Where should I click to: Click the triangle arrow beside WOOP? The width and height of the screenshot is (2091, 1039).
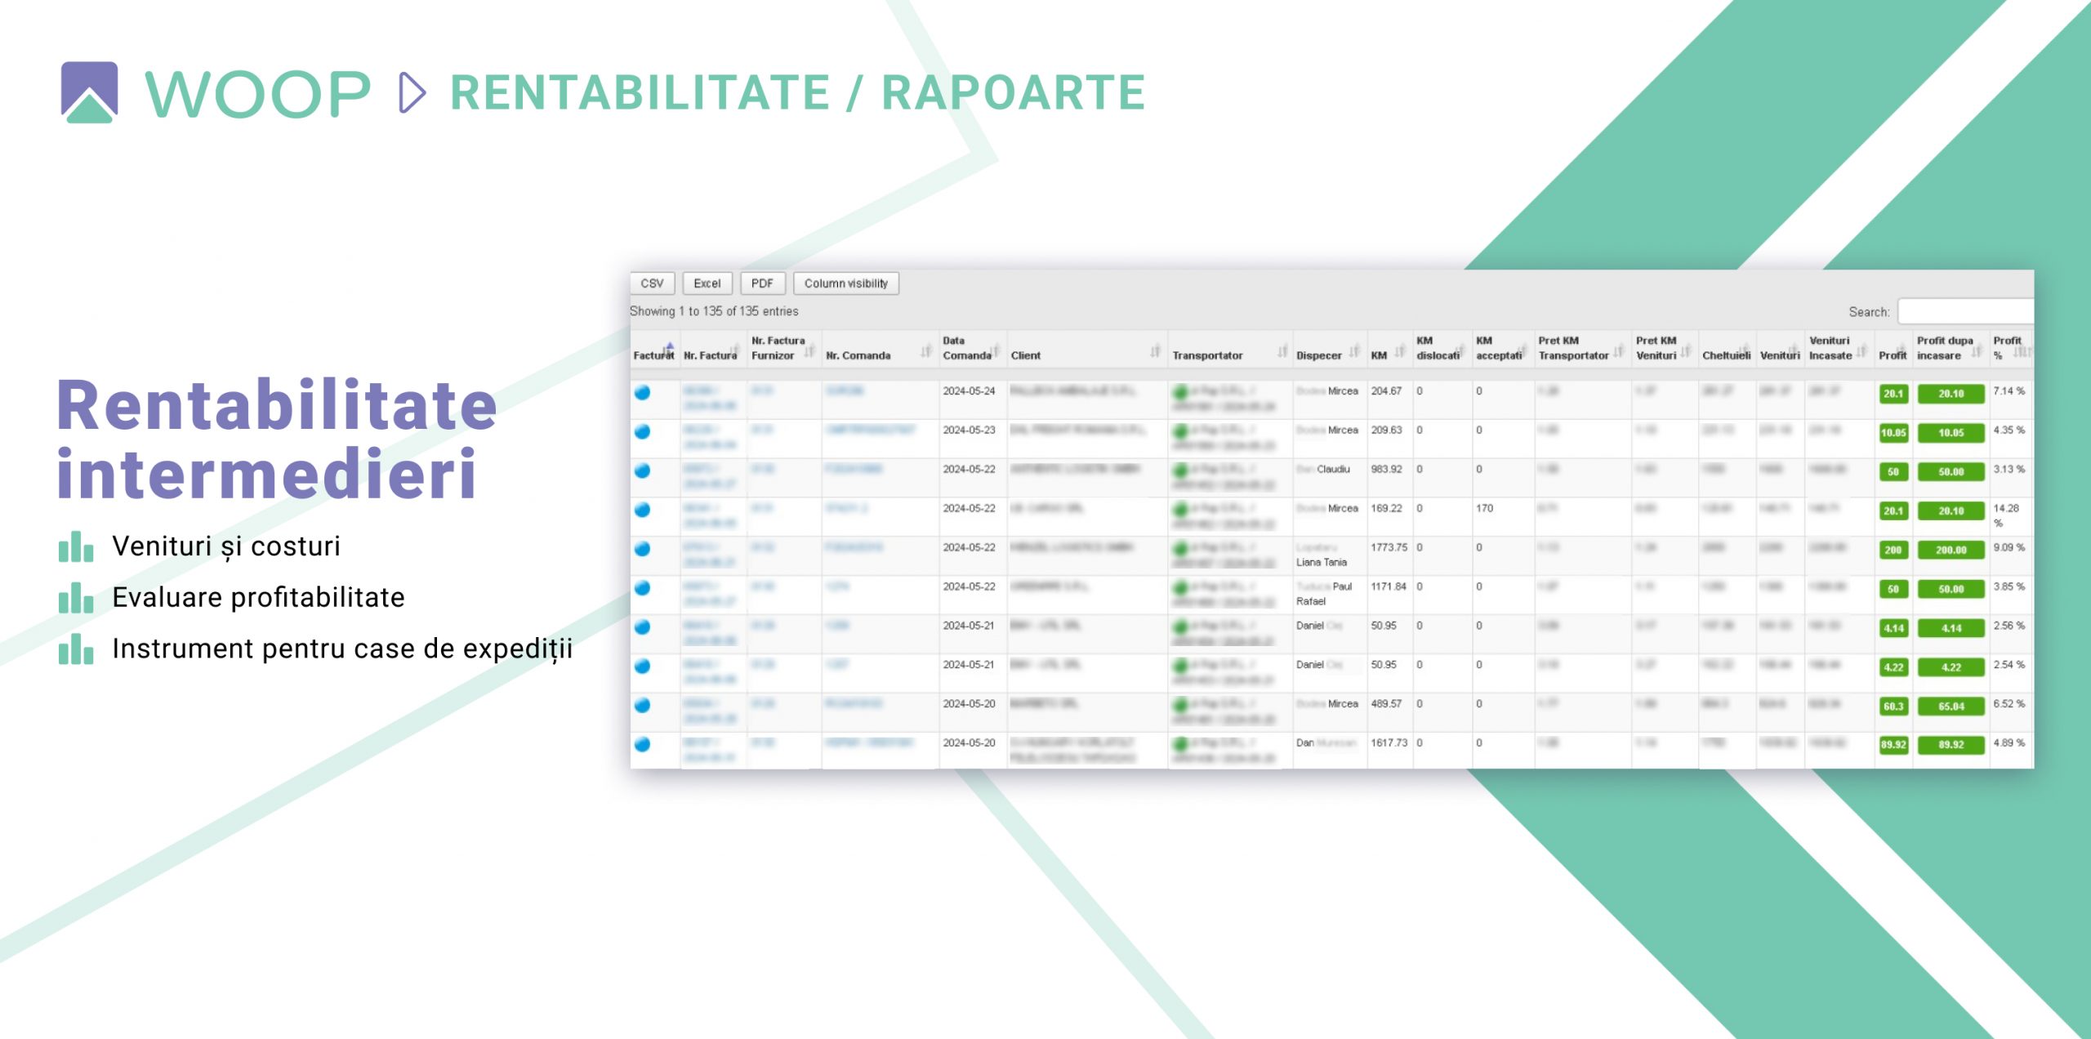pos(412,92)
